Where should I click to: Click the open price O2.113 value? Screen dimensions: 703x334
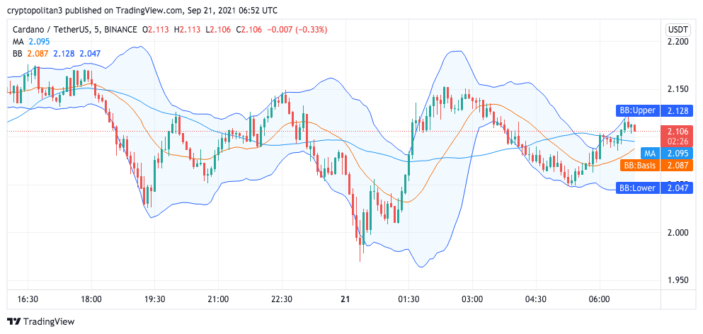(156, 30)
